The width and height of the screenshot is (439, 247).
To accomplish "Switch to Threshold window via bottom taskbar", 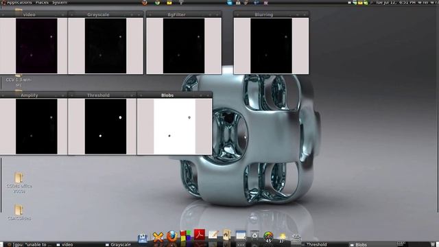I will [316, 244].
